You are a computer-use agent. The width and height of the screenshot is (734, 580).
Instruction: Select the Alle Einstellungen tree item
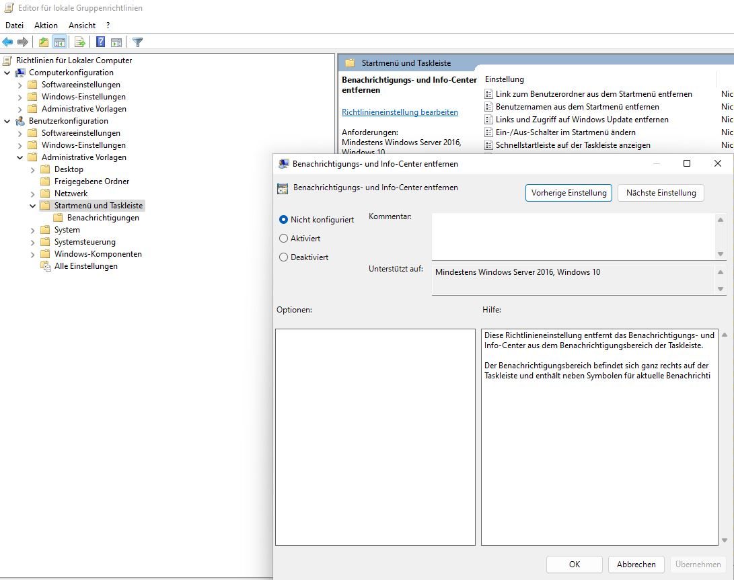point(85,266)
